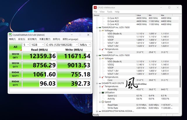The width and height of the screenshot is (187, 120).
Task: Click the Utilization chip icon under GIGABYTE drive
Action: pyautogui.click(x=103, y=92)
